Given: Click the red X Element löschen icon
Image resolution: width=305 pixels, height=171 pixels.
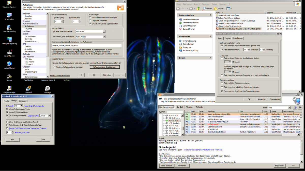Looking at the screenshot, I should (180, 29).
